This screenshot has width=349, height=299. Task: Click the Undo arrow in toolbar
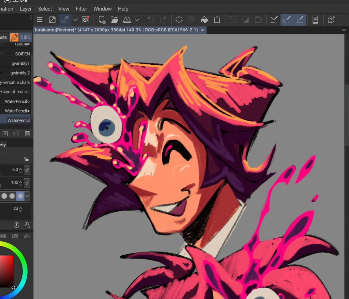[x=150, y=20]
